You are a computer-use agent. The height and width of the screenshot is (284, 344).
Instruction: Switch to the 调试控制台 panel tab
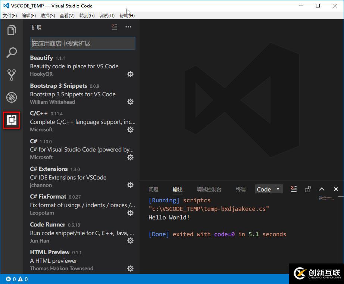(209, 190)
